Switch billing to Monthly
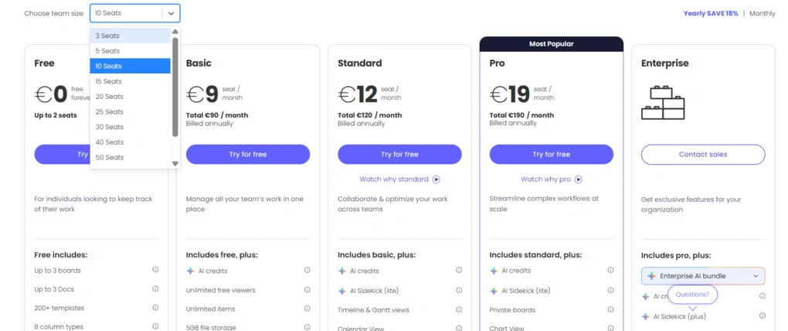The image size is (788, 331). [x=762, y=13]
